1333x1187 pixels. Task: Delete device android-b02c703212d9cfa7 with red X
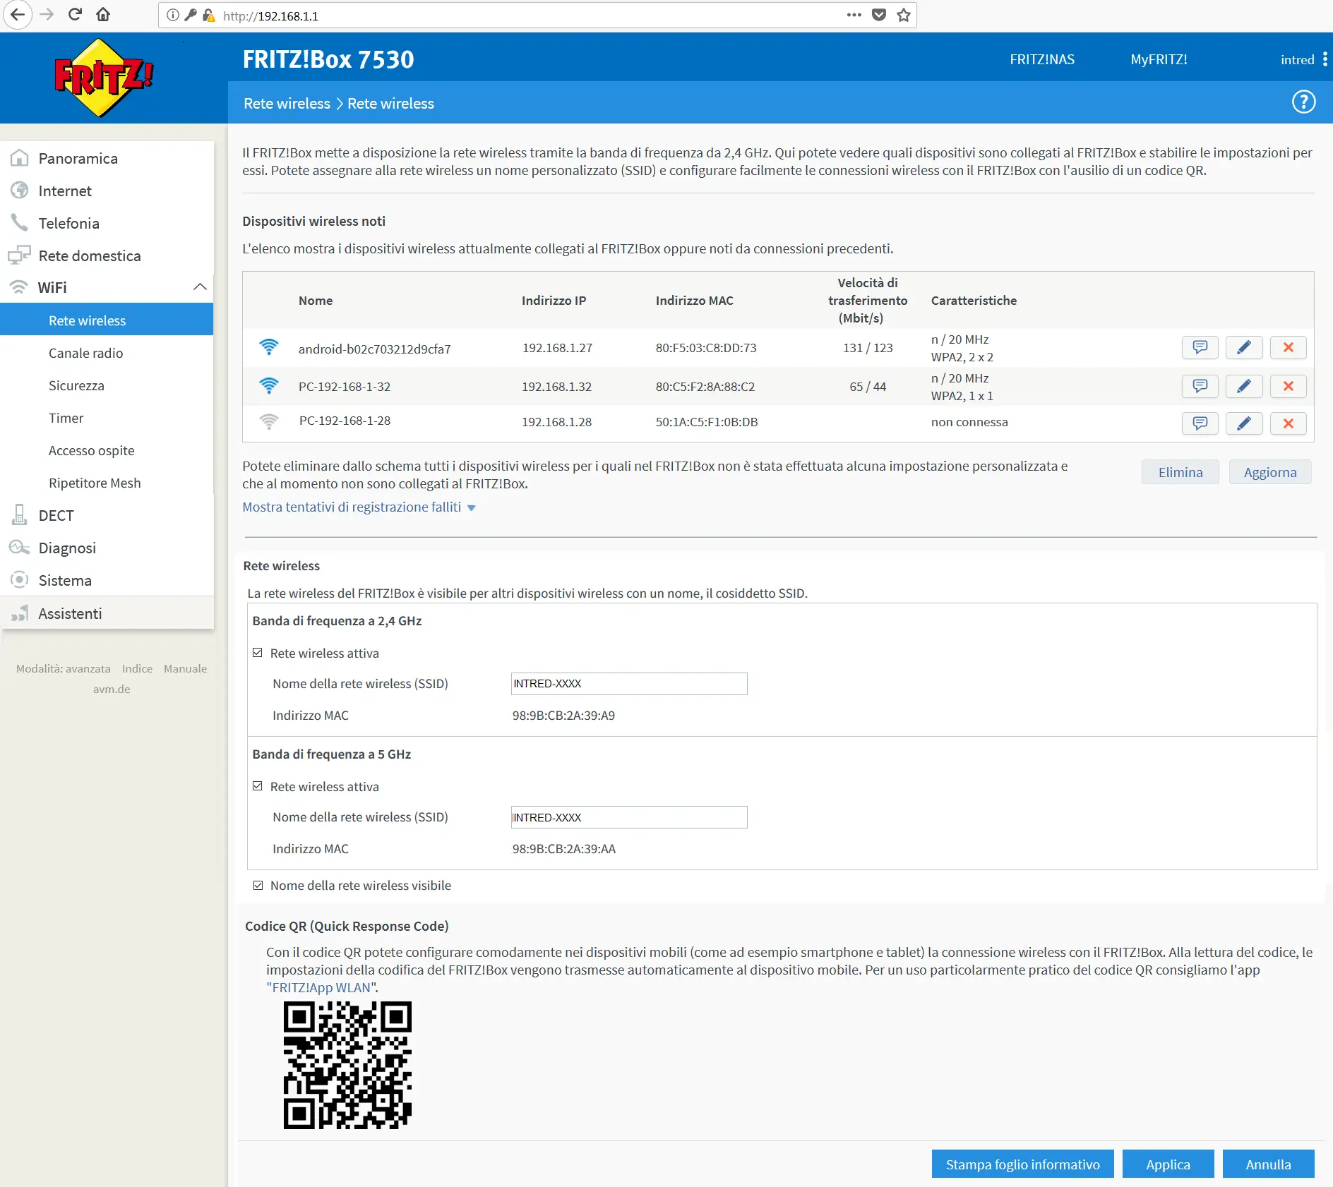[x=1289, y=347]
